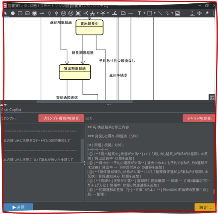Click the プロンプト履歴初期化 button
The image size is (218, 214).
pos(61,118)
